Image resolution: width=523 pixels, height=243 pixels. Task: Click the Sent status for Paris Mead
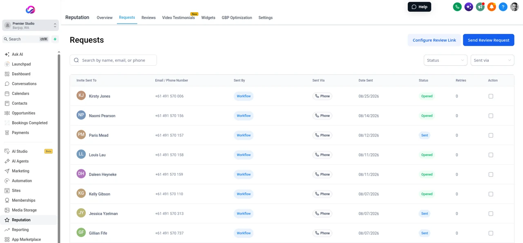click(425, 135)
